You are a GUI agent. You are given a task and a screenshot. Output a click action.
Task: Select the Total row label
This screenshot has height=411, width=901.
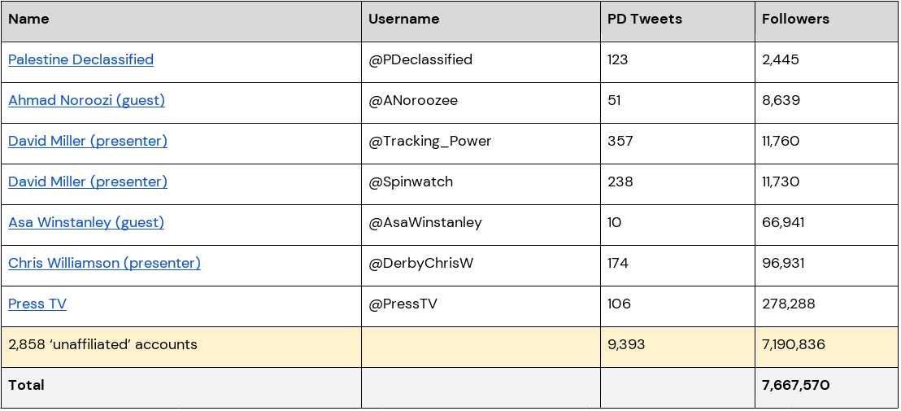coord(27,386)
